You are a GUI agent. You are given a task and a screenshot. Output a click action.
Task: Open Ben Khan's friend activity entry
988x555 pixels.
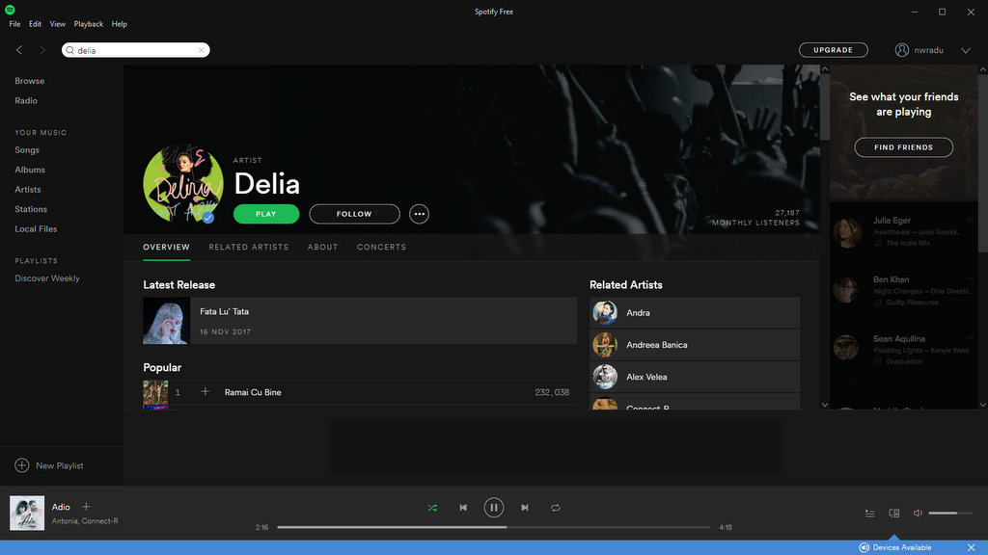coord(903,291)
